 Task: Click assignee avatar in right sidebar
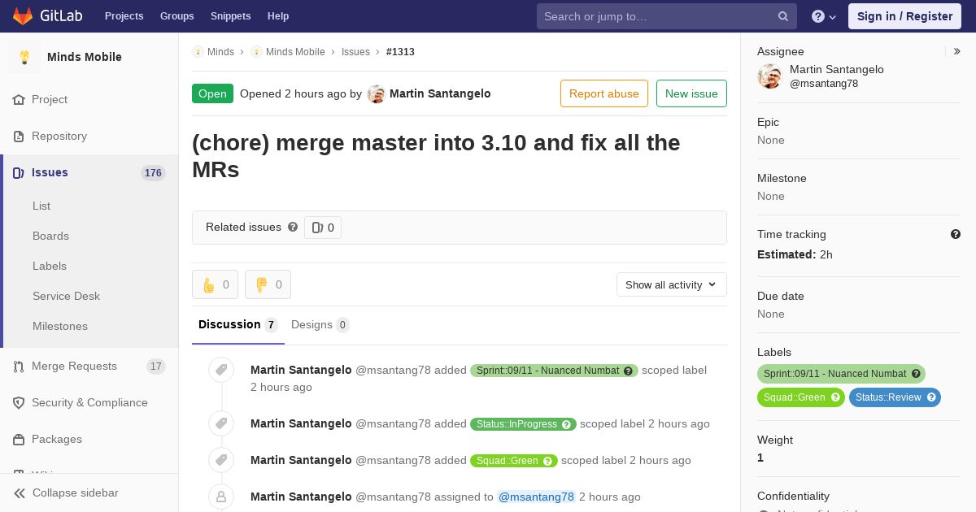coord(769,76)
